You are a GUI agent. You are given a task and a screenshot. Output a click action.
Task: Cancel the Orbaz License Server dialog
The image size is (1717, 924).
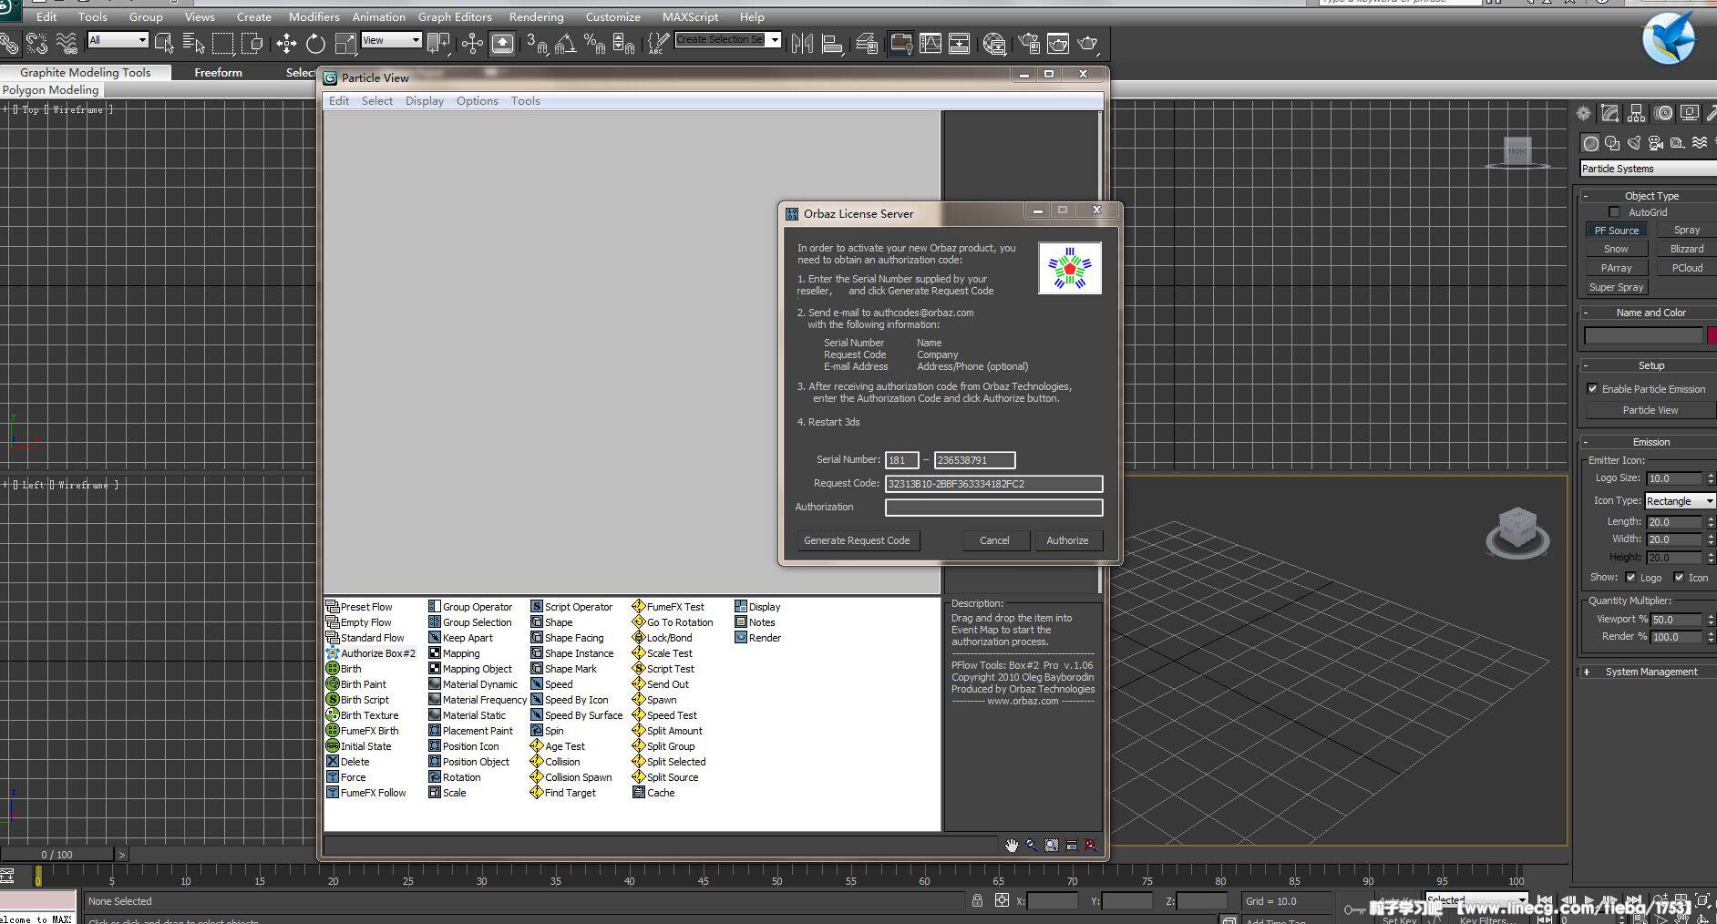(994, 540)
